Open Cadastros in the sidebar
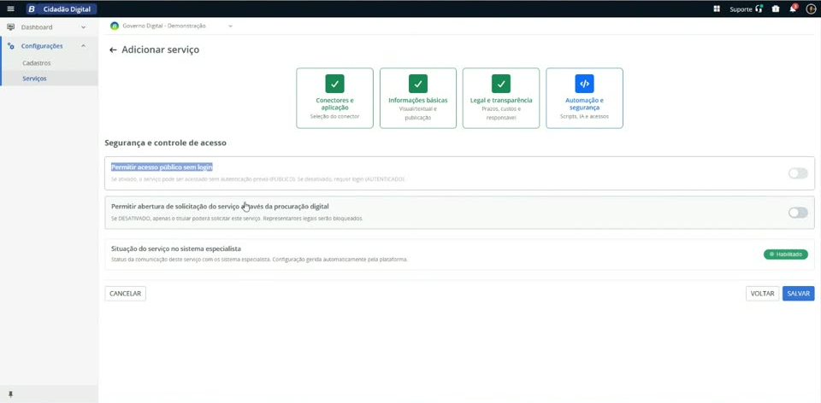This screenshot has width=821, height=403. click(x=37, y=62)
